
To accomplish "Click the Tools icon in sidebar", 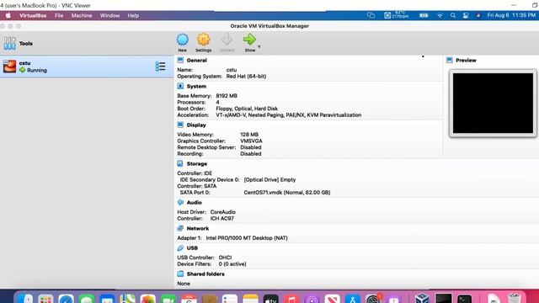I will [9, 43].
